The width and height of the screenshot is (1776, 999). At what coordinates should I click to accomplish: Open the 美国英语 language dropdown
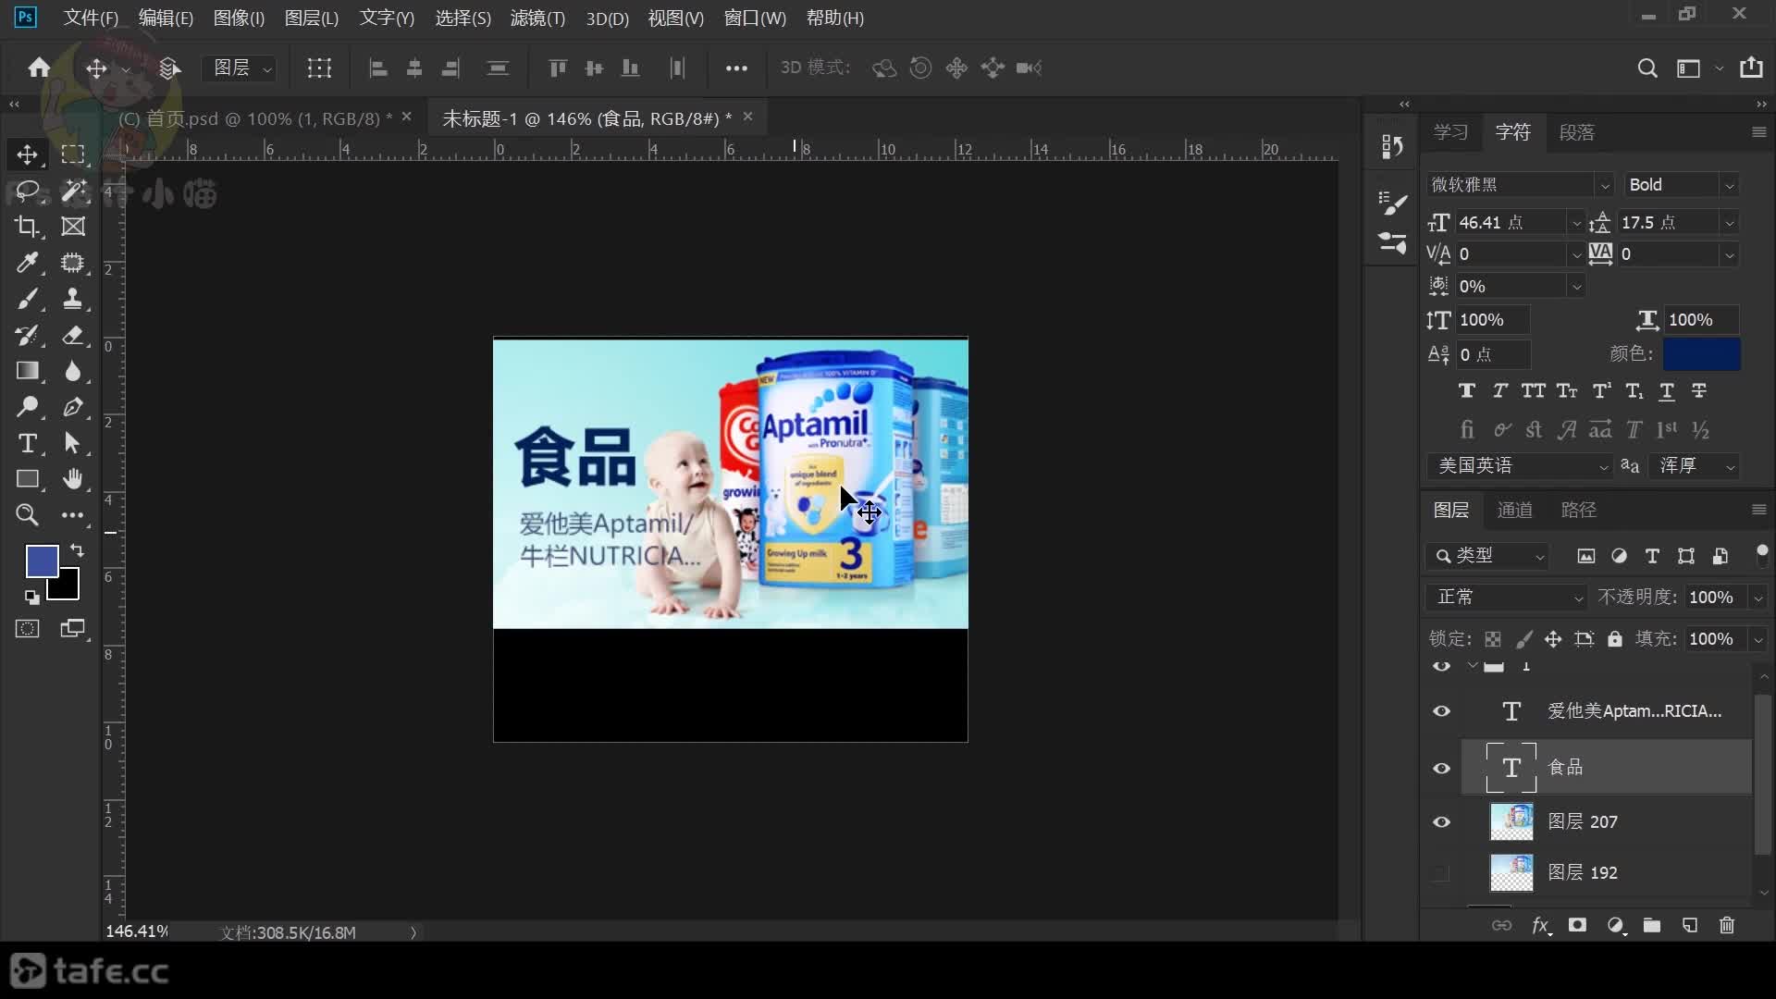1521,466
